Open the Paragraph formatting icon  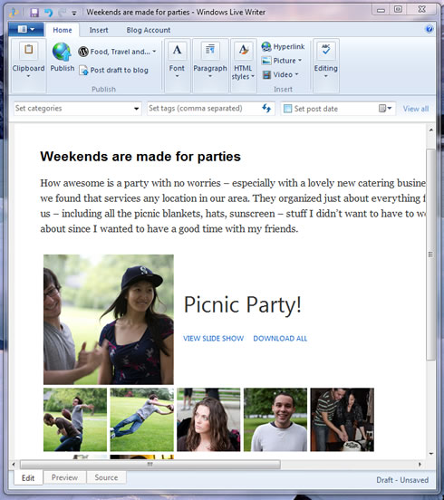click(x=210, y=51)
